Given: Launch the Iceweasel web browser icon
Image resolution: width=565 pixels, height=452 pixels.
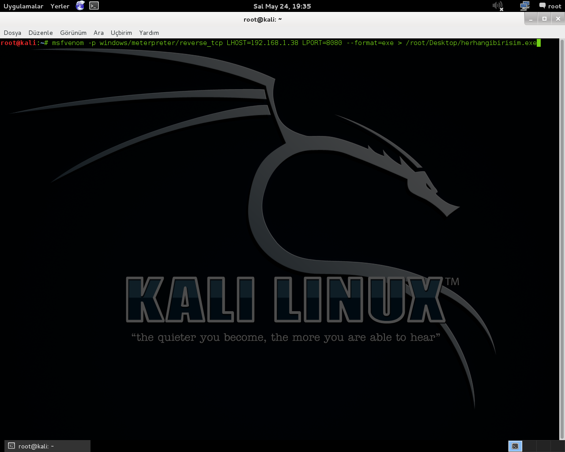Looking at the screenshot, I should (x=80, y=6).
